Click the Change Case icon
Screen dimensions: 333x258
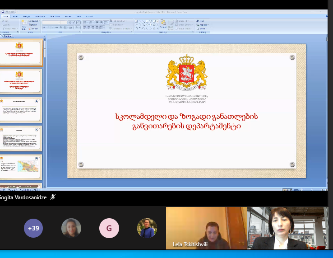(71, 28)
